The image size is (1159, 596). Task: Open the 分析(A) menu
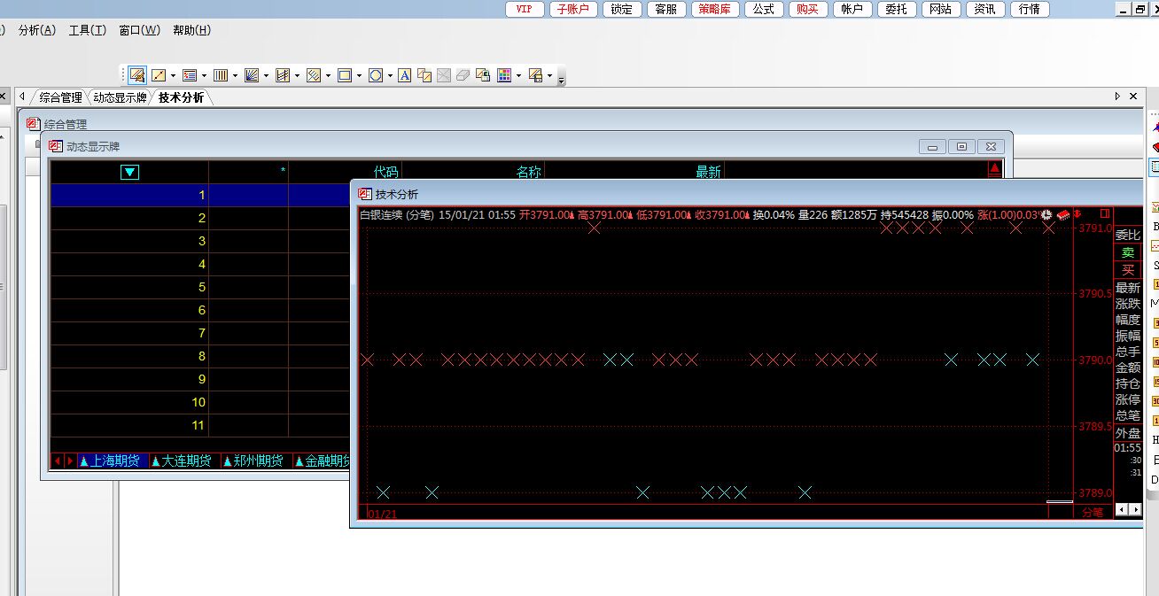tap(36, 30)
